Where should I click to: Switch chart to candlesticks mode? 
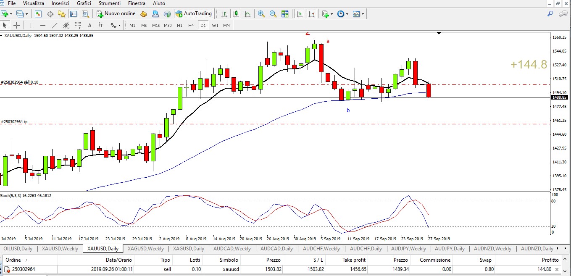point(236,14)
